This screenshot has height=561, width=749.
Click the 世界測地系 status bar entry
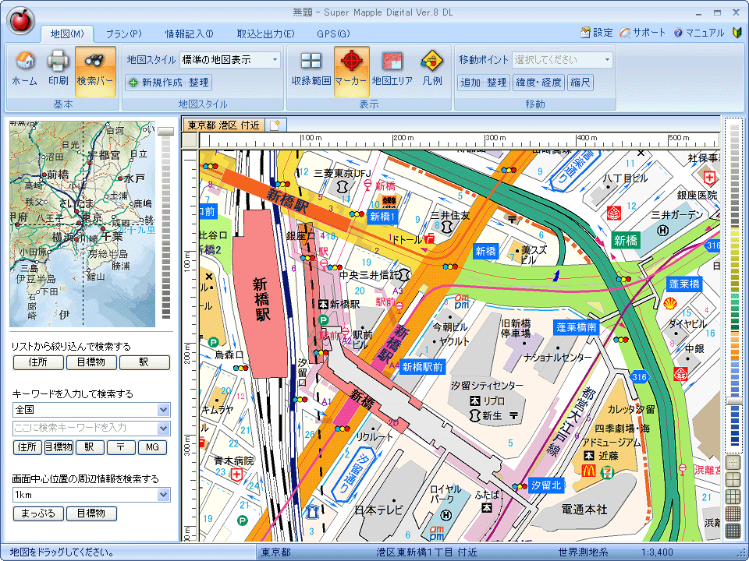(x=583, y=552)
